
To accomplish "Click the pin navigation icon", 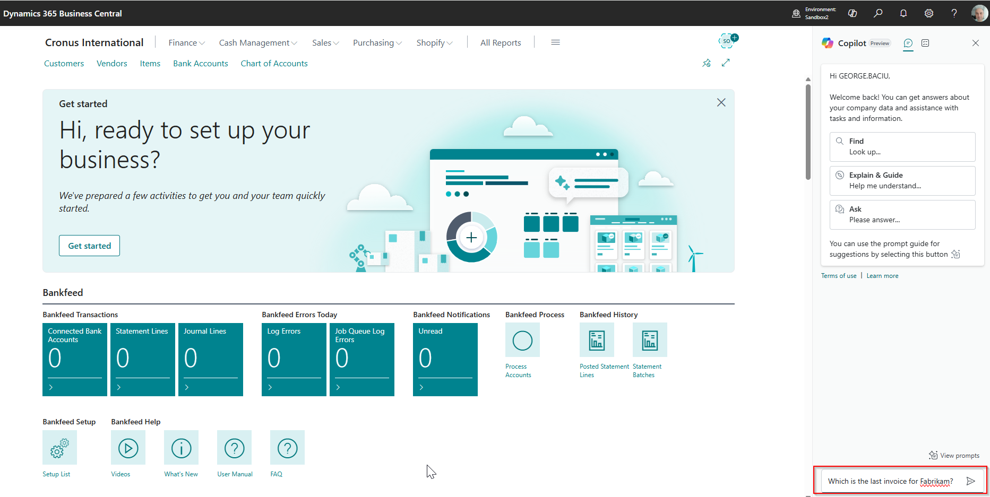I will 707,63.
